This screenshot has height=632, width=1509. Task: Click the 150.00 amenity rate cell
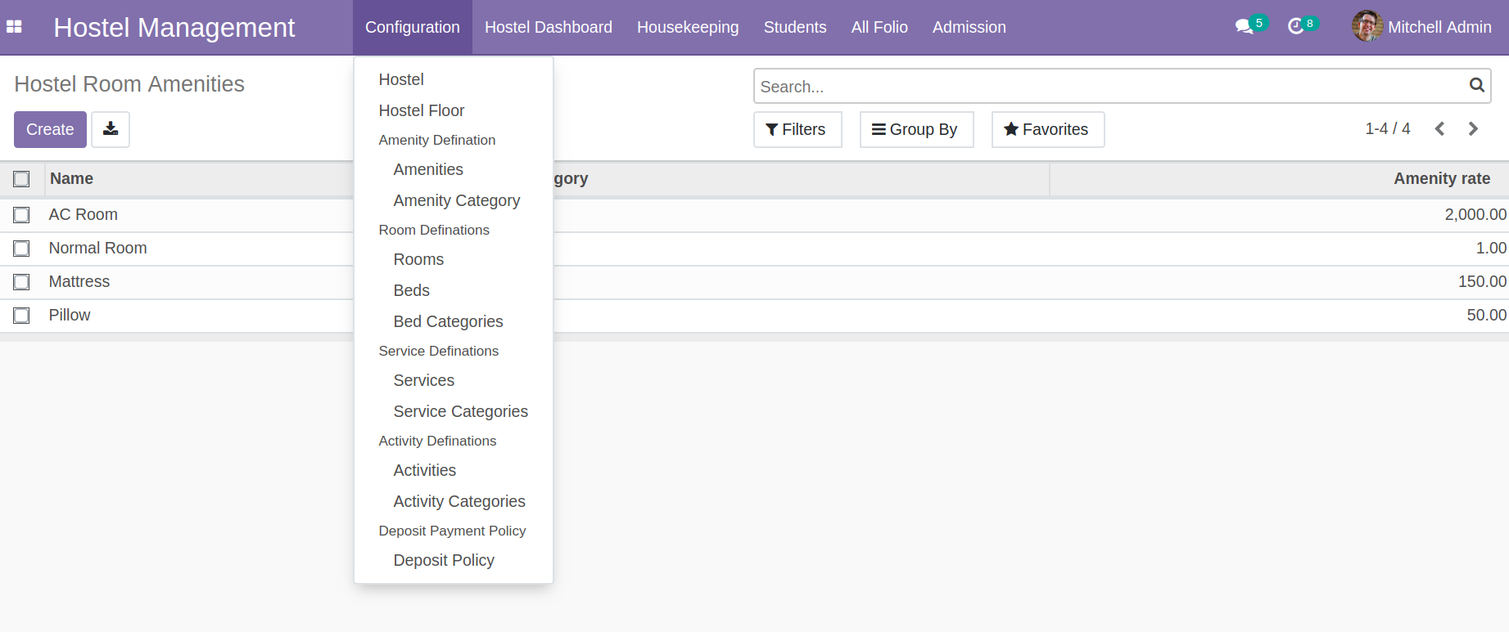pos(1481,281)
